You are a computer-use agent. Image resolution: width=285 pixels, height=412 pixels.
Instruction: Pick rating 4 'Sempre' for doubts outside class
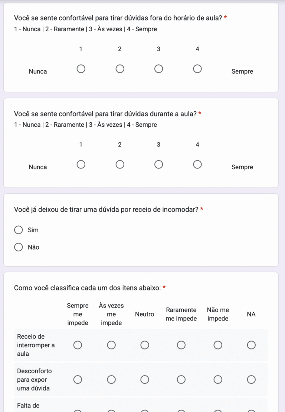[x=197, y=69]
